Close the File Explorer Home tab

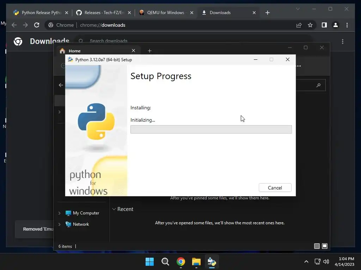[x=133, y=51]
